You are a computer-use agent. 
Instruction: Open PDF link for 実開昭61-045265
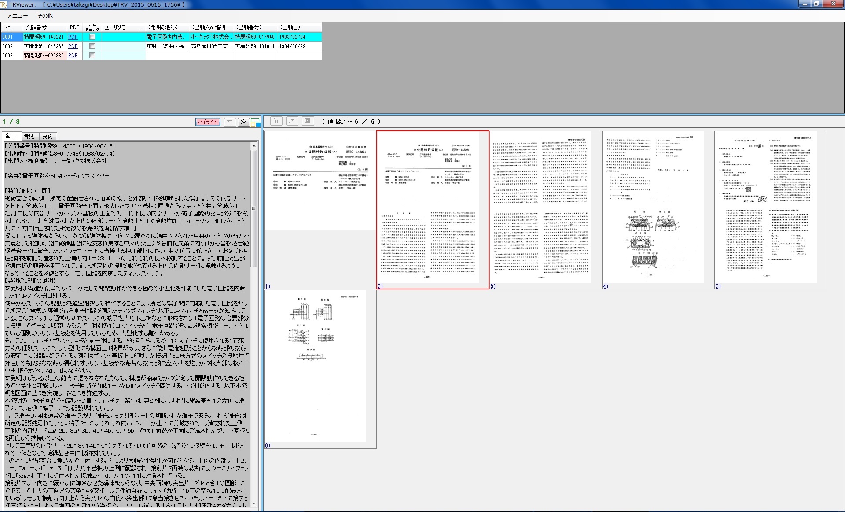(x=73, y=46)
